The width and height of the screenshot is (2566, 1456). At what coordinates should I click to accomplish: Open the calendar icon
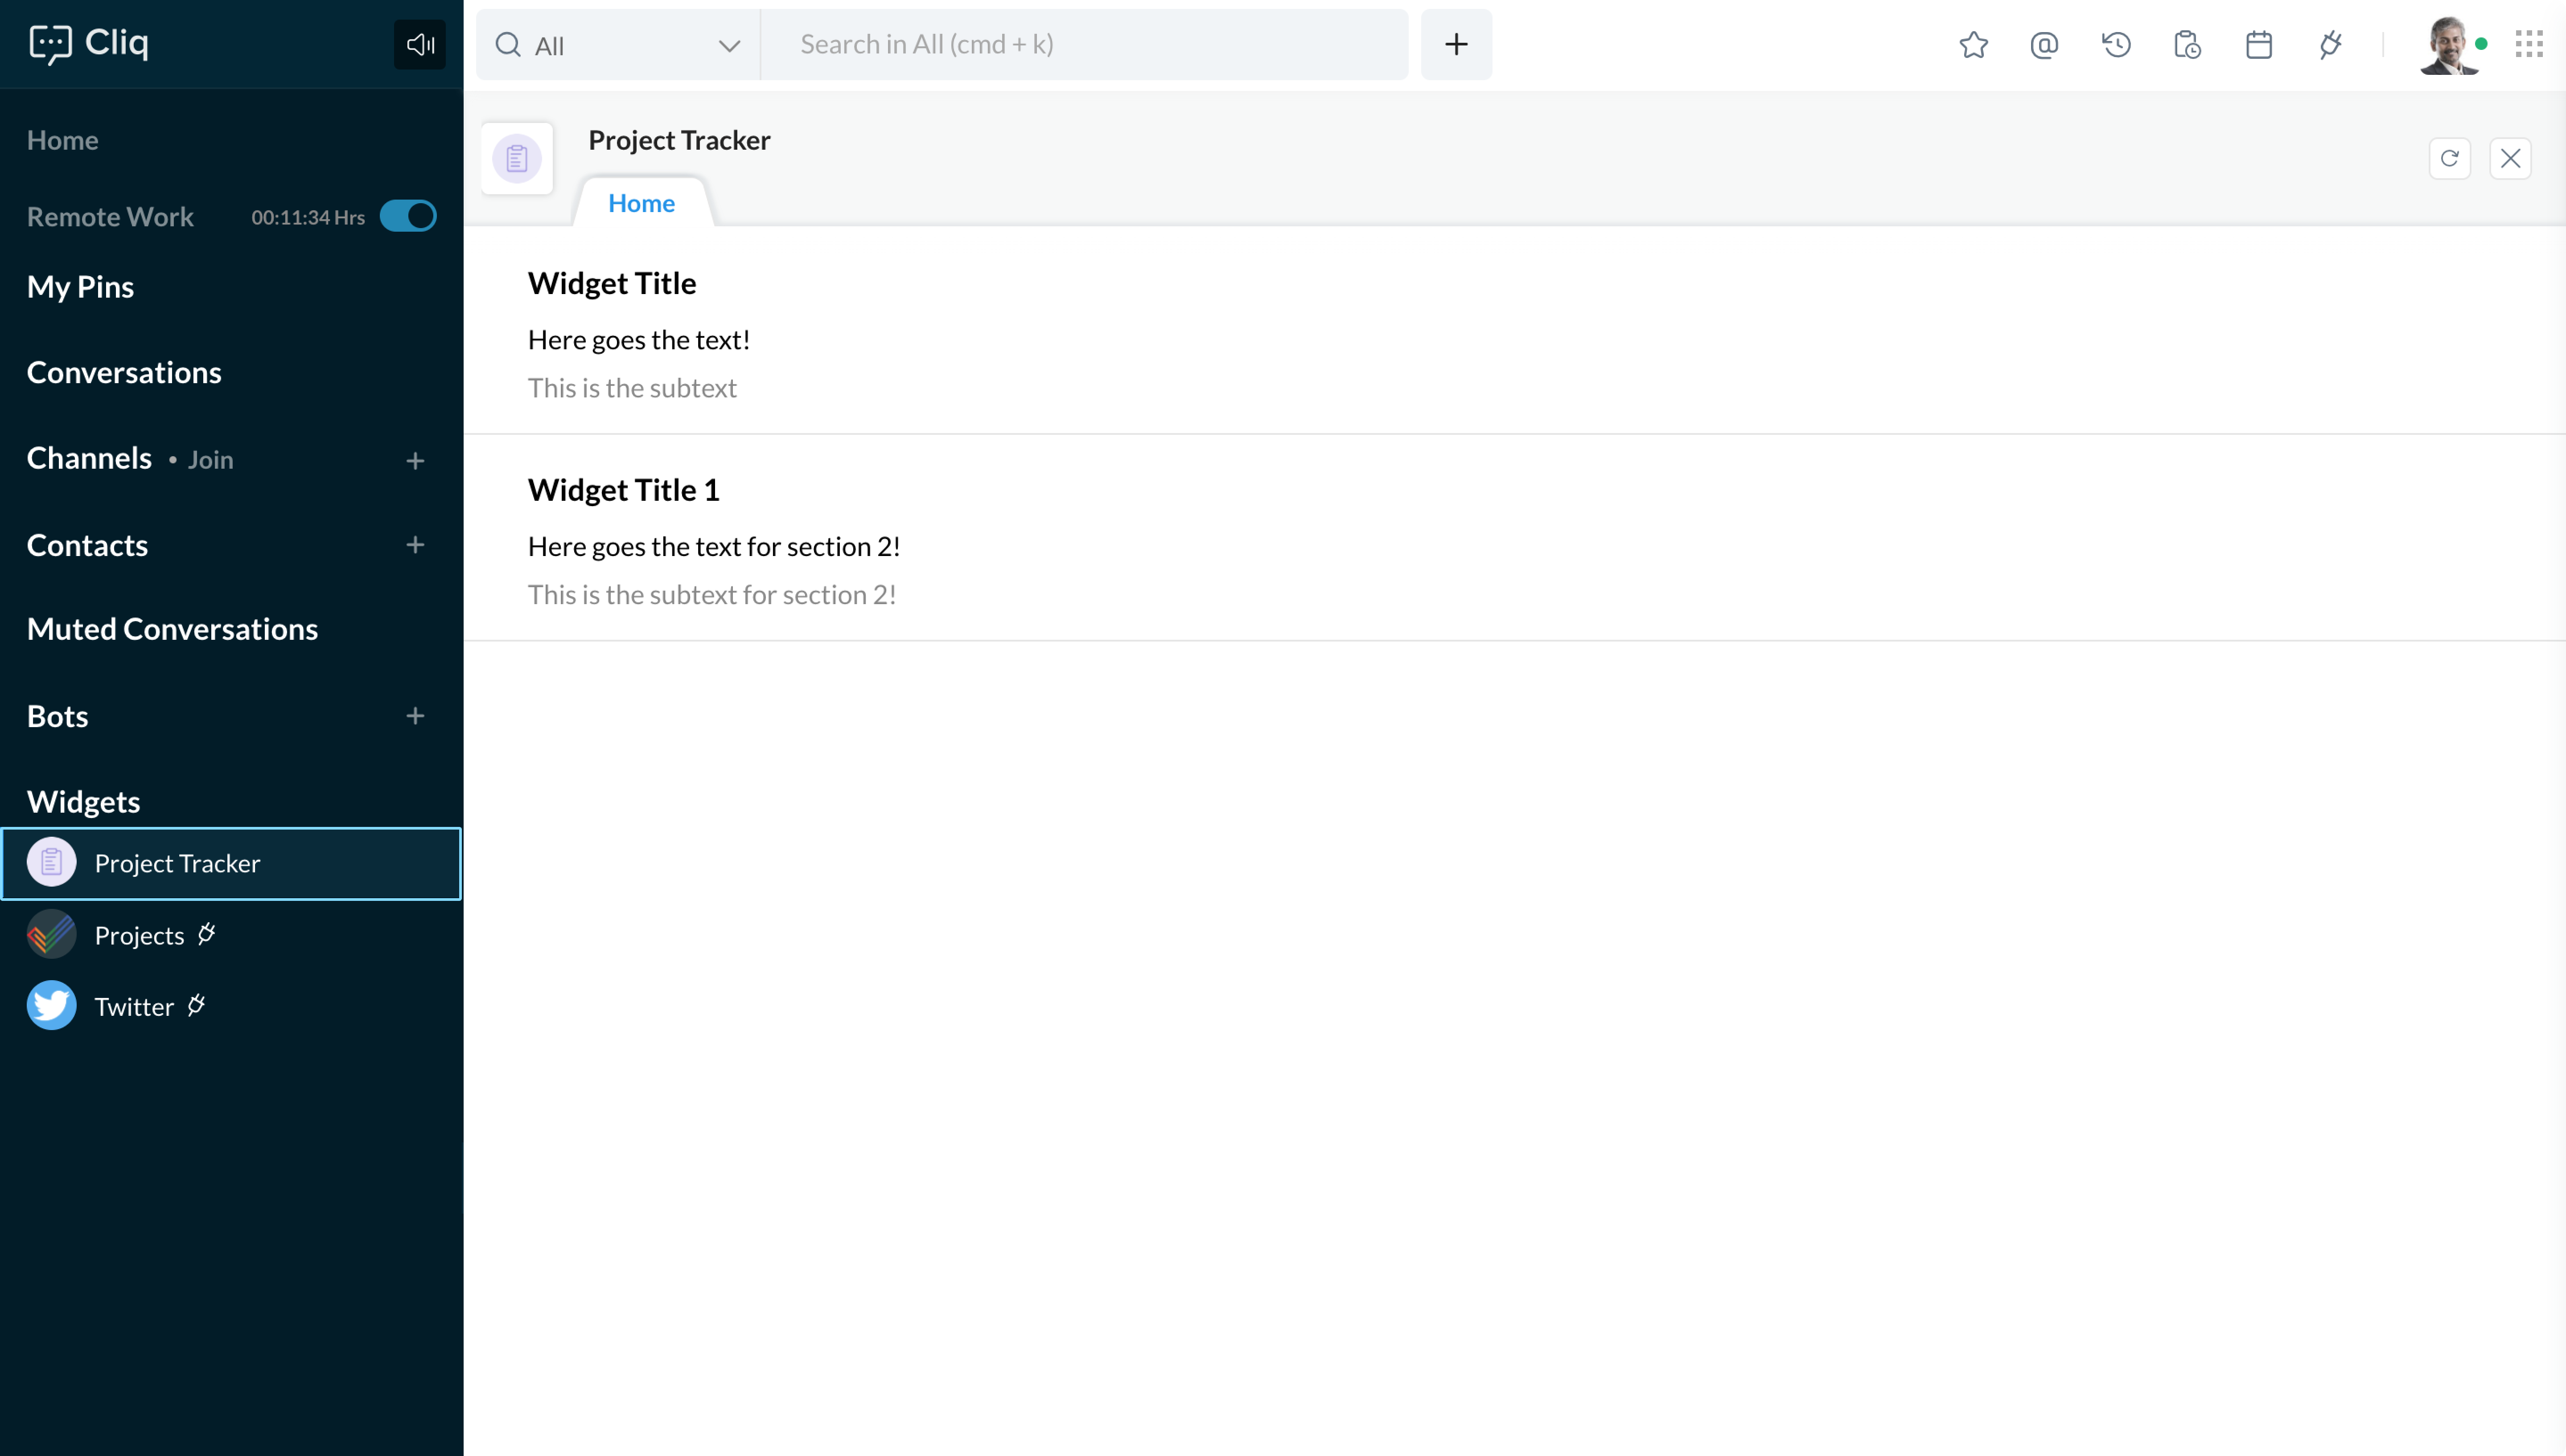[x=2259, y=45]
